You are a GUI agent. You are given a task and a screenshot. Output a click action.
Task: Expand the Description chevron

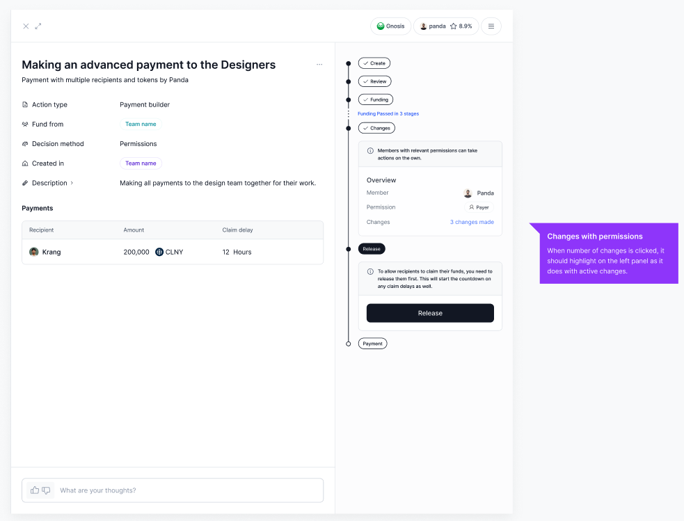point(72,183)
